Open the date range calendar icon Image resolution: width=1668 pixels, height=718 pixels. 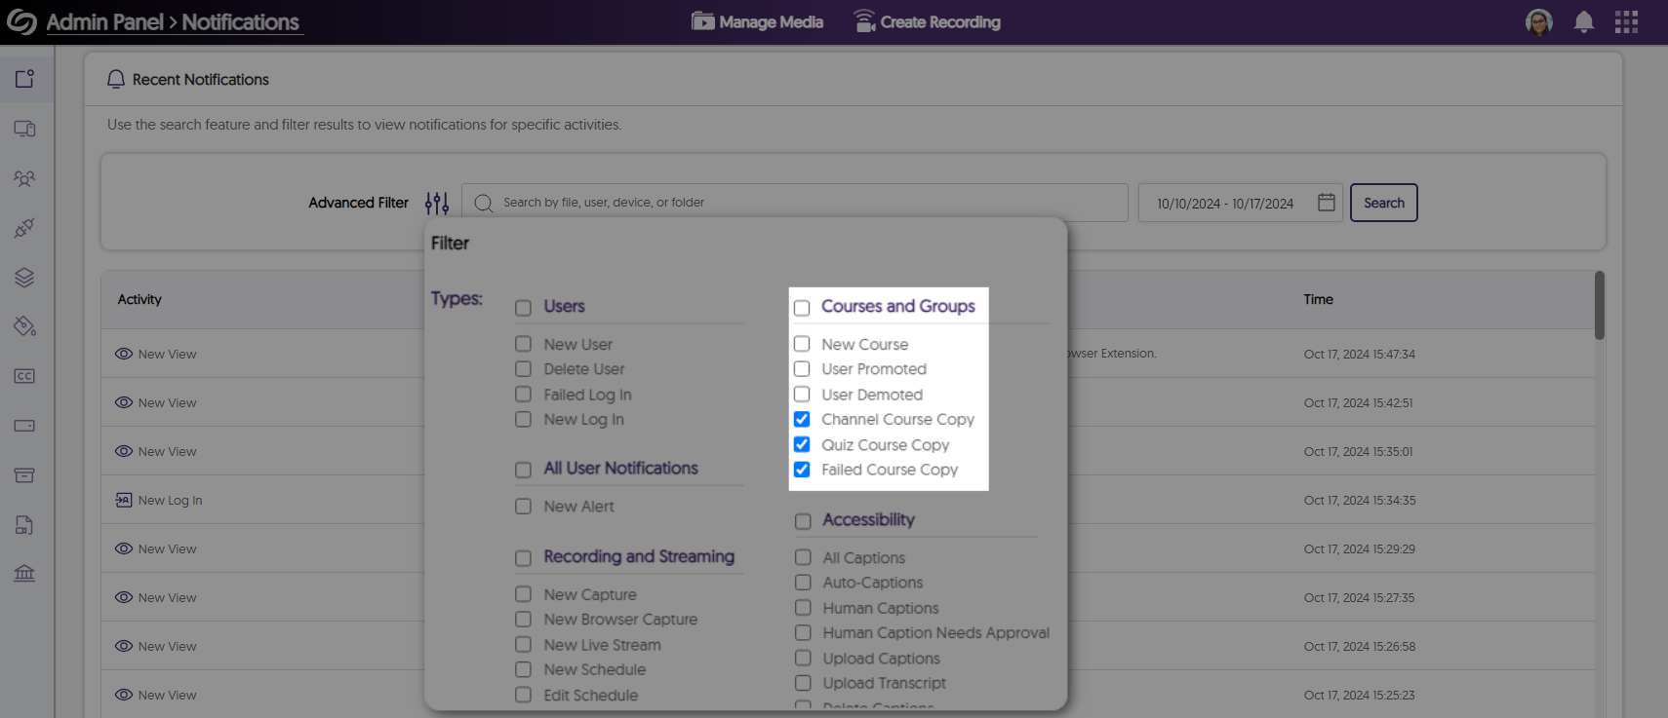[x=1326, y=203]
